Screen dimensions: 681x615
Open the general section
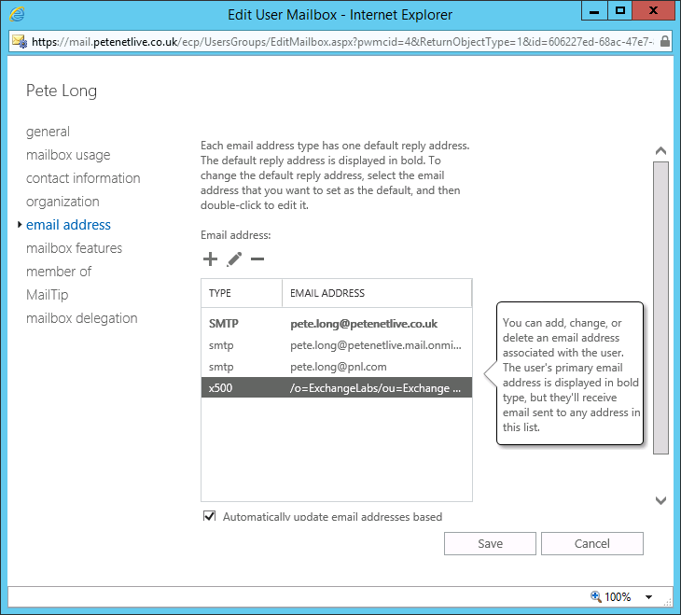pyautogui.click(x=48, y=132)
